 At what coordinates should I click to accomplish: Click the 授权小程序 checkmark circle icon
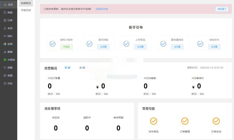[x=53, y=44]
